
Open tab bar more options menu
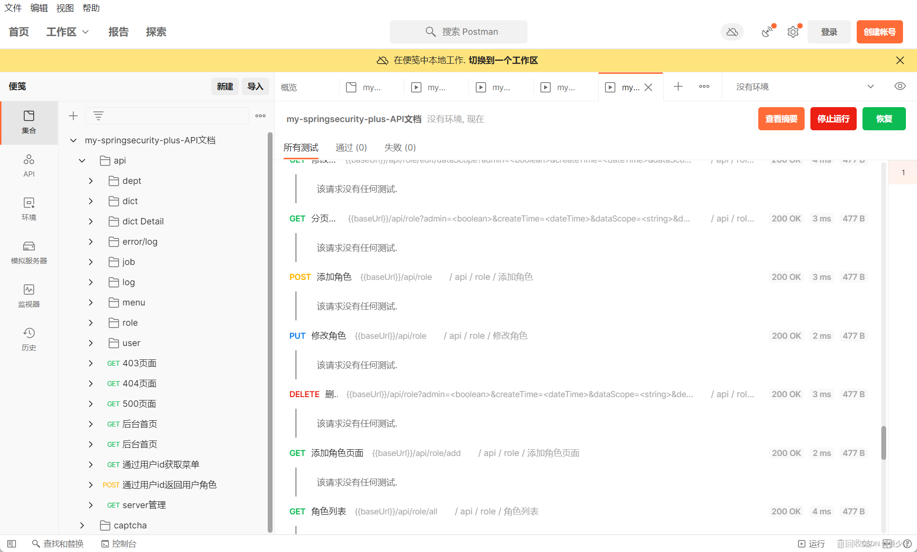coord(704,87)
